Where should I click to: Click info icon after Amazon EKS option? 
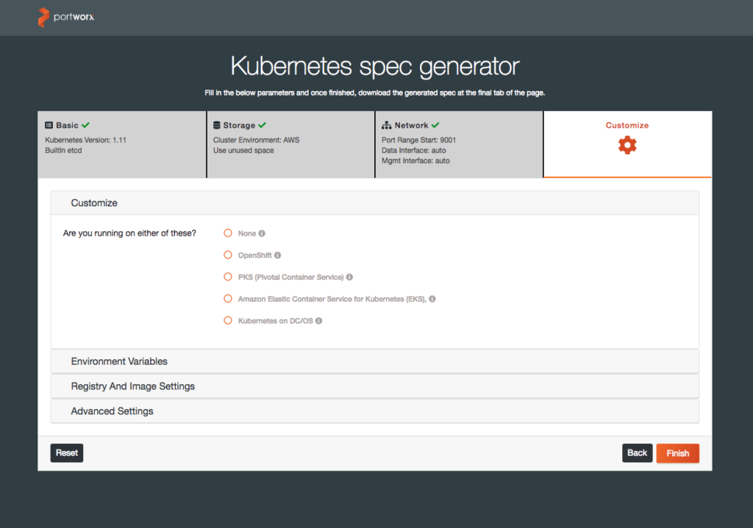pos(432,299)
